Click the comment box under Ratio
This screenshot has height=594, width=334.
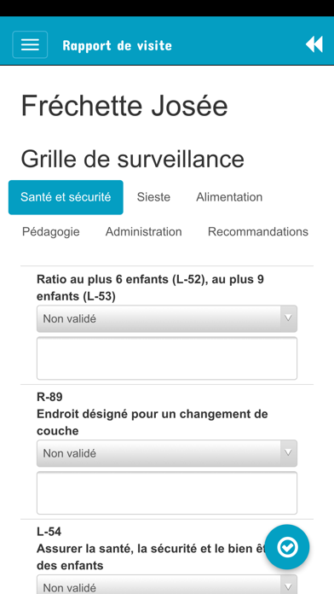(x=167, y=358)
